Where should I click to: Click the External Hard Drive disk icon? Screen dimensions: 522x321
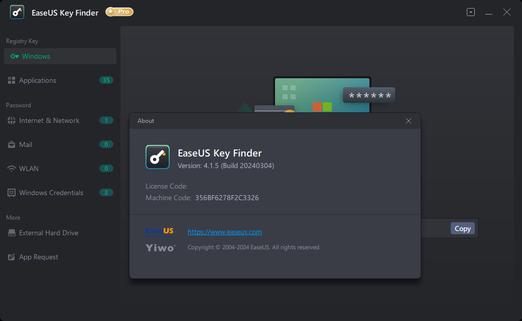click(x=12, y=233)
